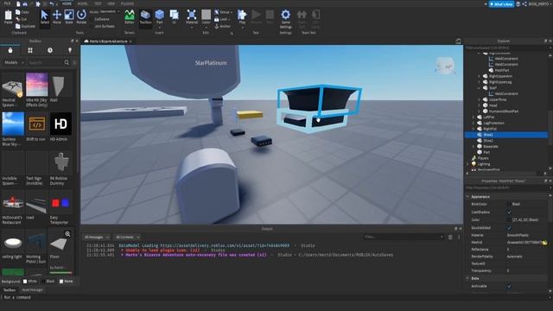Click the Play test button
The width and height of the screenshot is (553, 311).
click(x=242, y=17)
